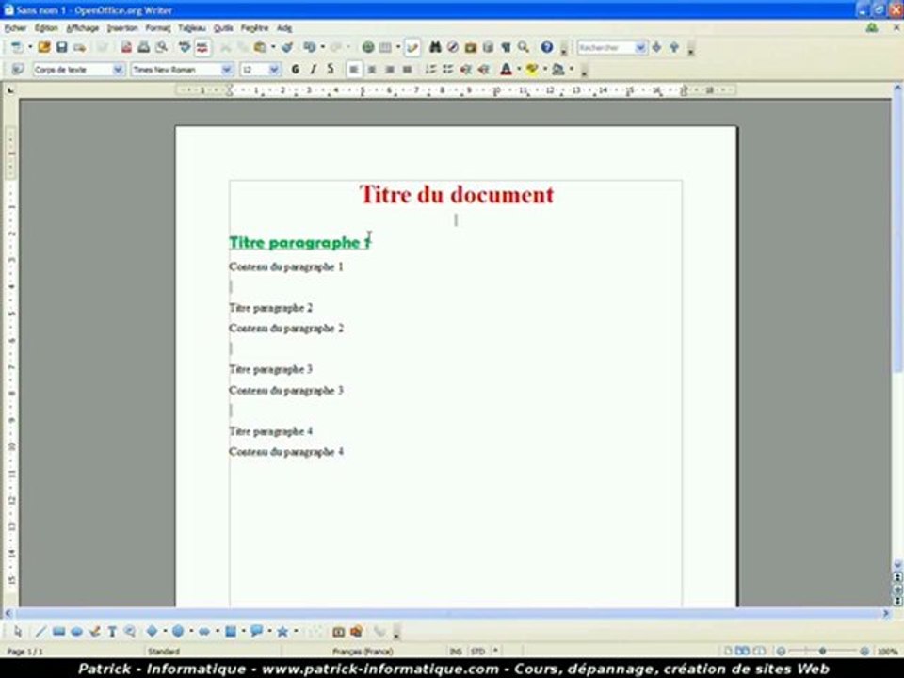904x678 pixels.
Task: Toggle bulleted list
Action: click(448, 69)
